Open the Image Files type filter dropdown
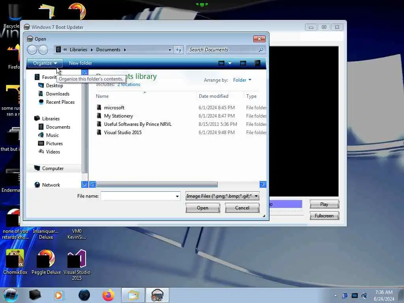Image resolution: width=404 pixels, height=303 pixels. [223, 196]
